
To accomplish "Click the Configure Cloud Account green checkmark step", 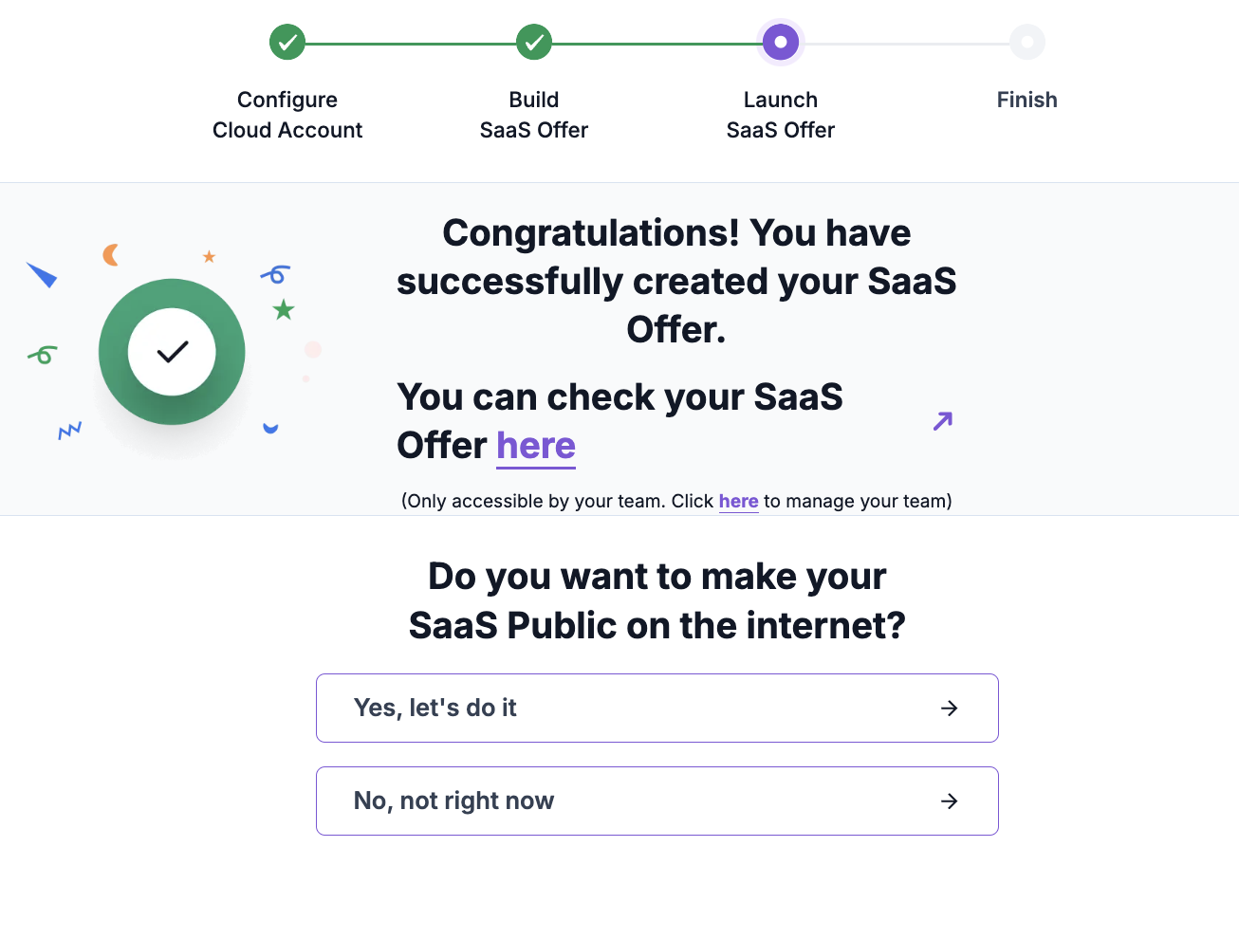I will click(x=287, y=42).
